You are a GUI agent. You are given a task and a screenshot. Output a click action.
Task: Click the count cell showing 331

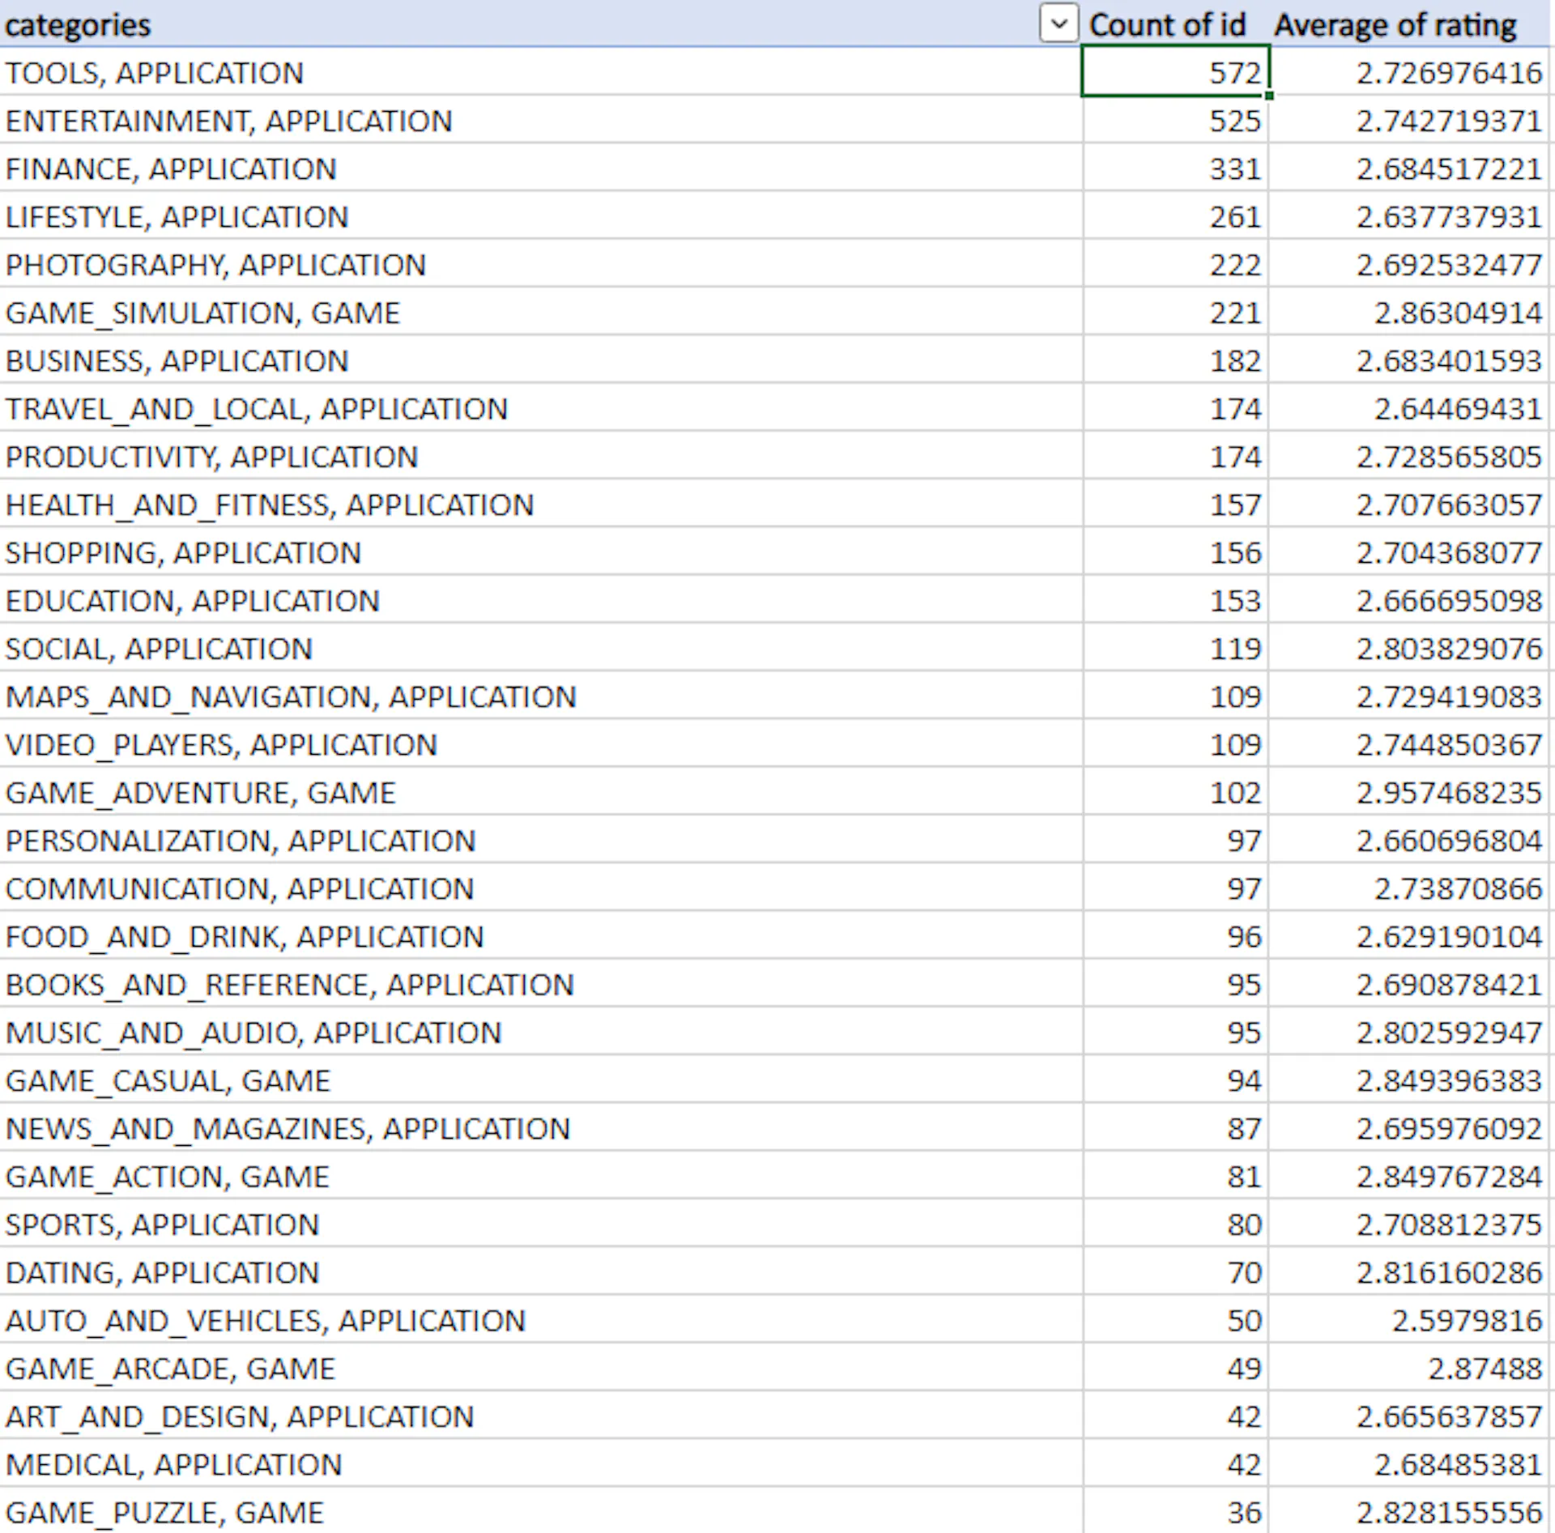pos(1175,168)
